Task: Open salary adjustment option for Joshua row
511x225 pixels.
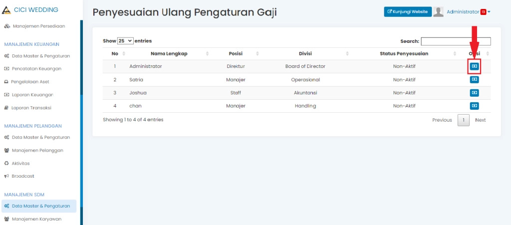Action: tap(474, 93)
